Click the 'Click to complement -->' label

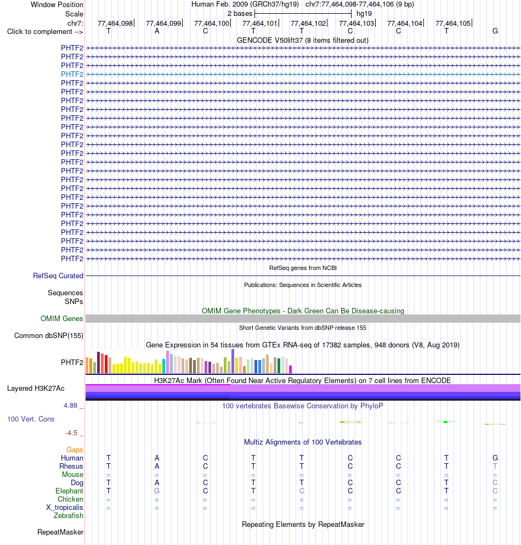click(45, 32)
